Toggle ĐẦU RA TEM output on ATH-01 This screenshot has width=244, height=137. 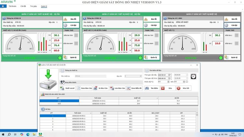tap(76, 35)
